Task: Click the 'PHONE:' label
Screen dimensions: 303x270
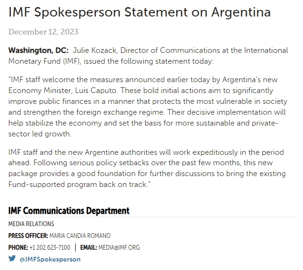Action: [18, 247]
